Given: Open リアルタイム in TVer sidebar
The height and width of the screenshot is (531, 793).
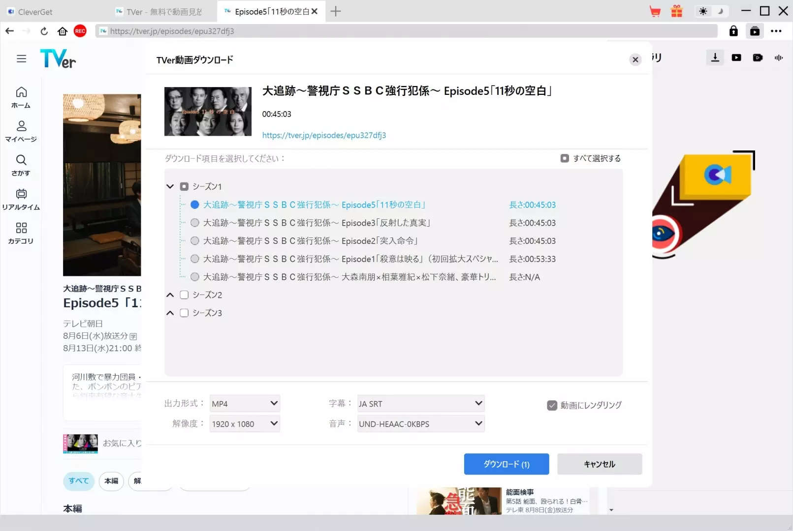Looking at the screenshot, I should pos(21,199).
